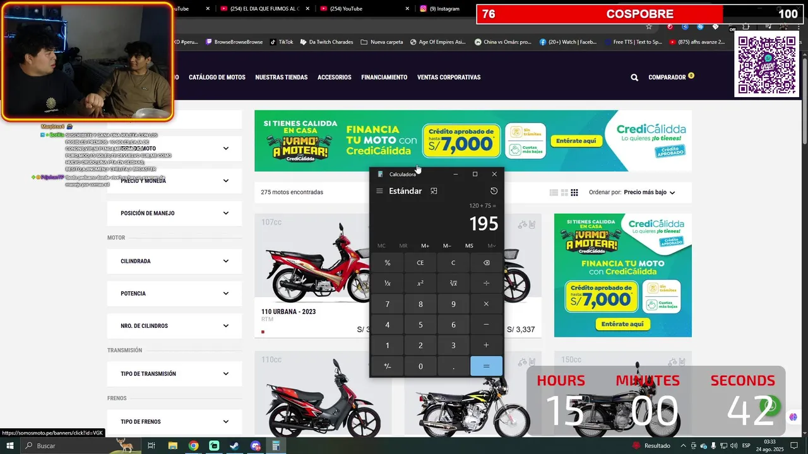
Task: Open the Ventas Corporativas menu item
Action: [449, 78]
